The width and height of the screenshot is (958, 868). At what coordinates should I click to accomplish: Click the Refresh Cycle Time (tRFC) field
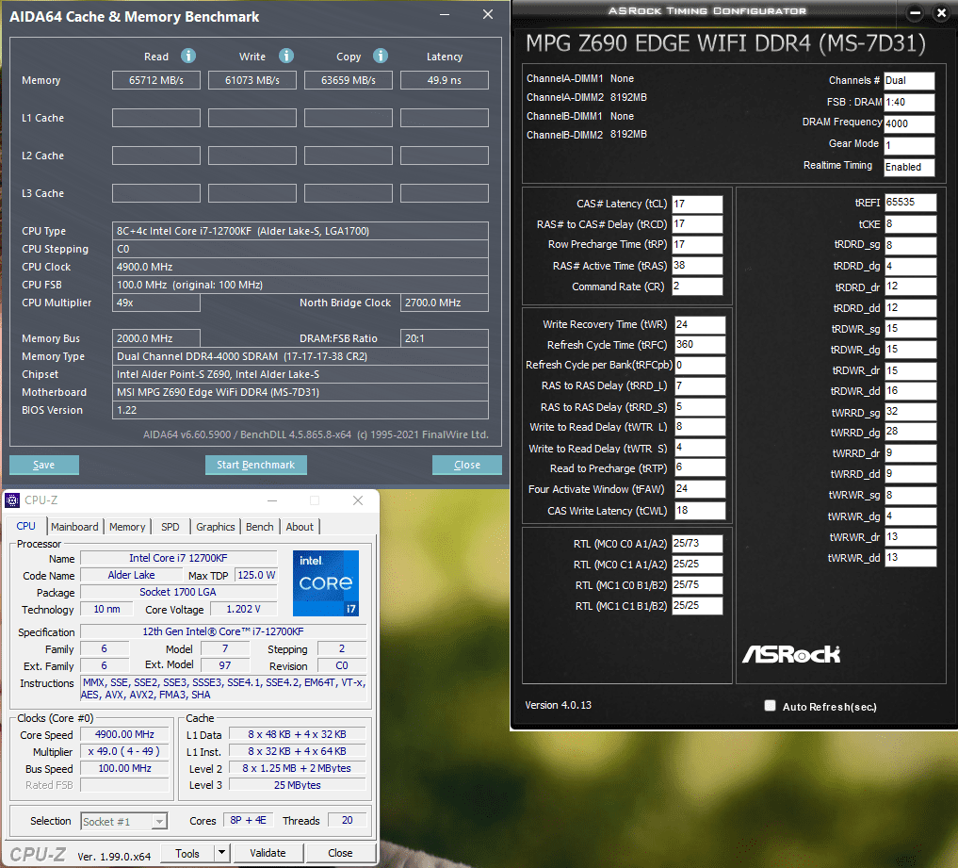tap(700, 345)
